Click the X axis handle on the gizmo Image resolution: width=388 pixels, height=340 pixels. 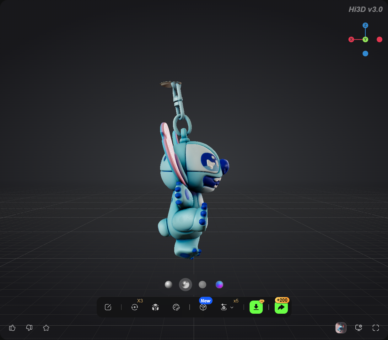click(x=351, y=39)
